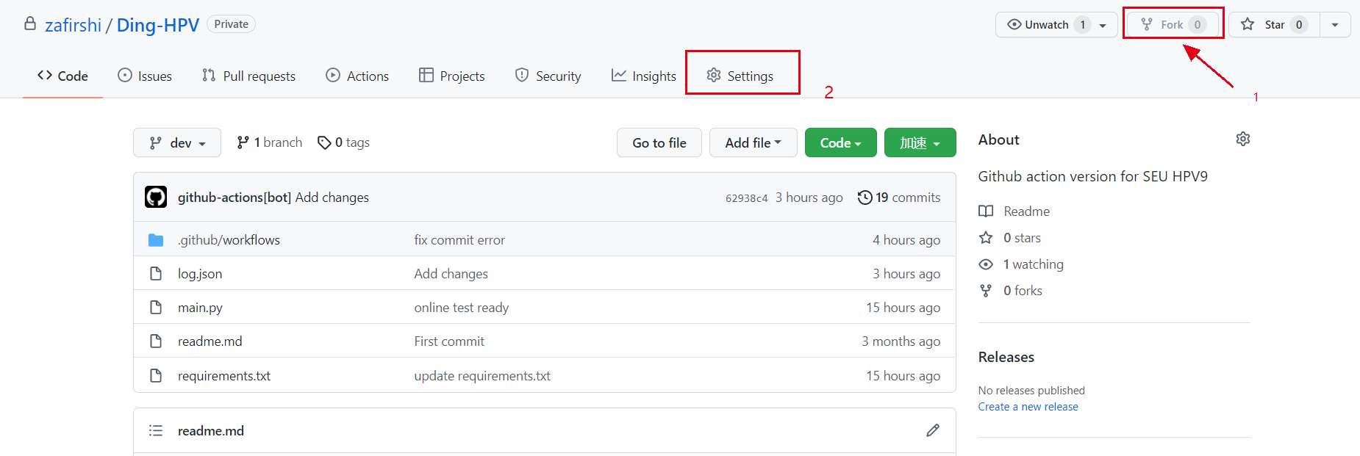Screen dimensions: 1360x456
Task: View the 1 watching link
Action: [x=1021, y=264]
